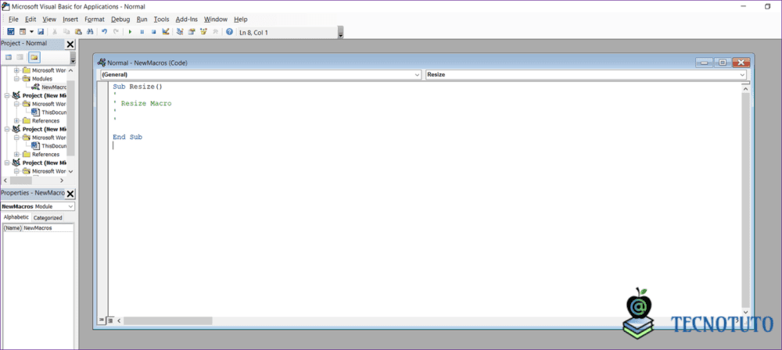Image resolution: width=782 pixels, height=350 pixels.
Task: Click the Insert UserForm toolbar icon
Action: (23, 31)
